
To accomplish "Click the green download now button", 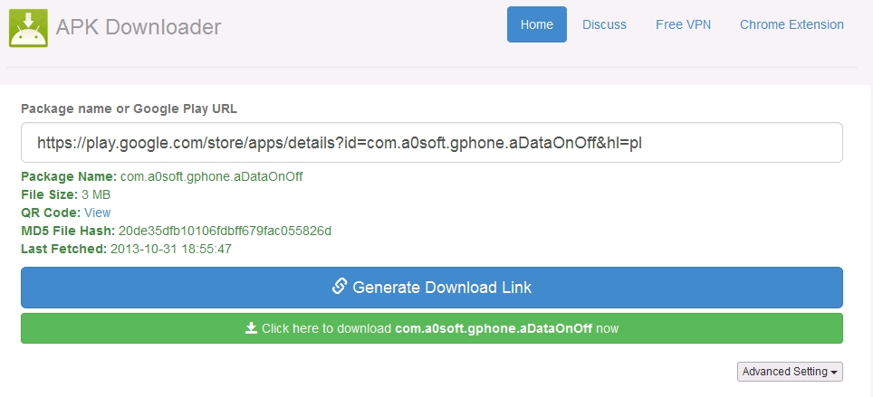I will click(431, 328).
